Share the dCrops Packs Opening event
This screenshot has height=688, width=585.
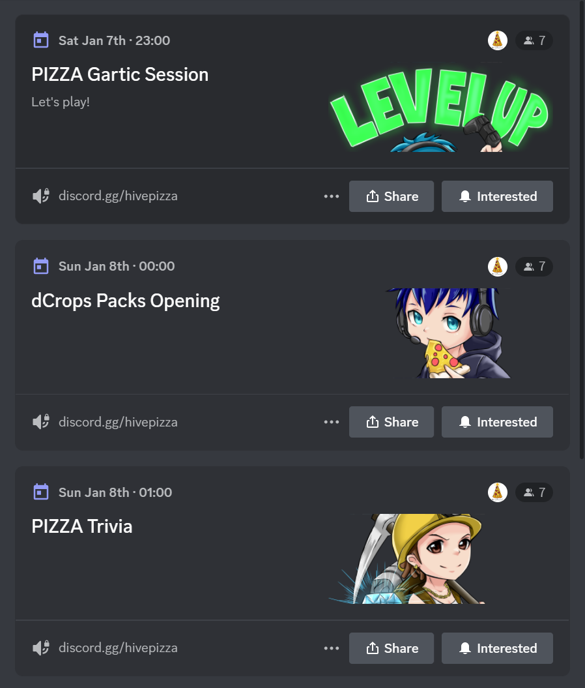point(392,422)
